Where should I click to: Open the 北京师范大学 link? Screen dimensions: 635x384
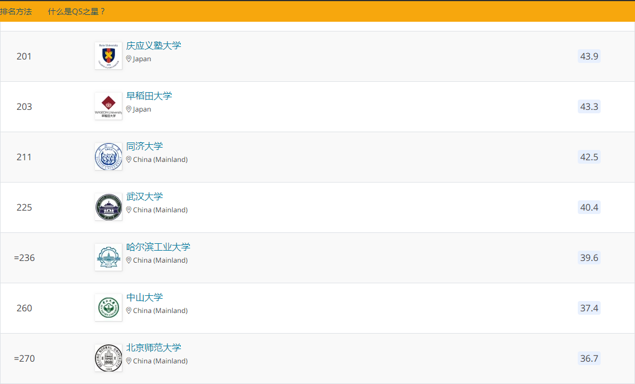pyautogui.click(x=153, y=347)
